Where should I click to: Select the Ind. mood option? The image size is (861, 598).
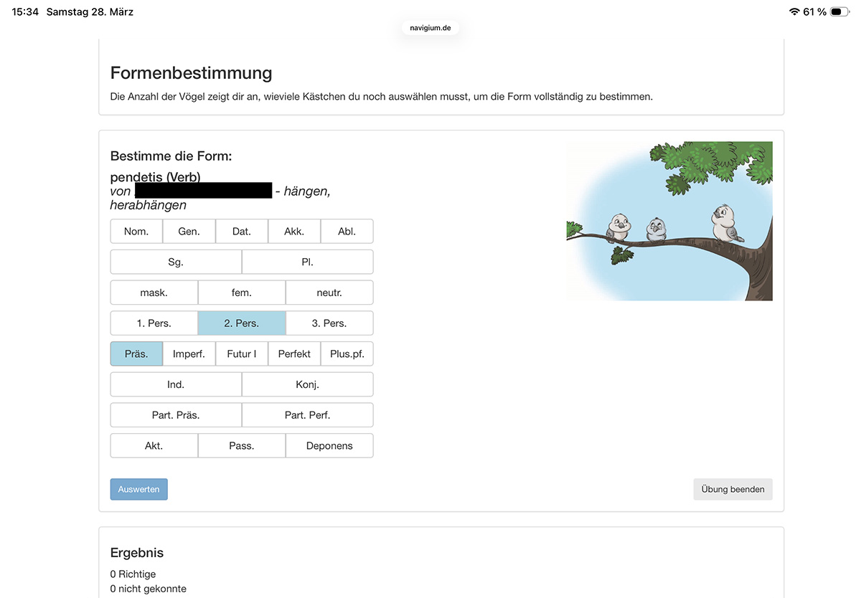(176, 384)
